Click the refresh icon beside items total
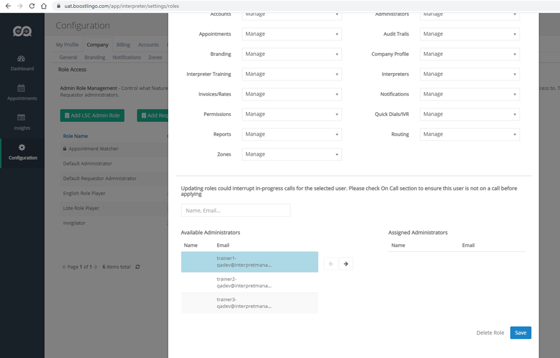Screen dimensions: 560x358 (x=137, y=267)
